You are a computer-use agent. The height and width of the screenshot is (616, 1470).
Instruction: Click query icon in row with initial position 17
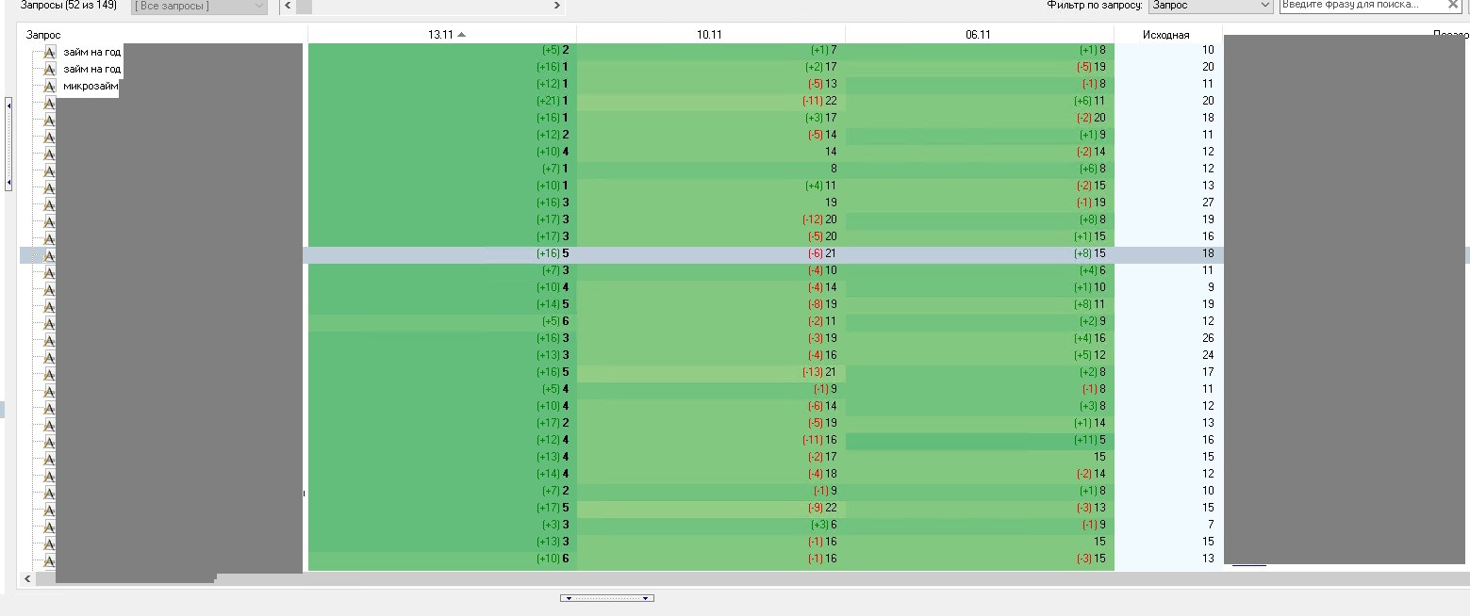[x=49, y=374]
